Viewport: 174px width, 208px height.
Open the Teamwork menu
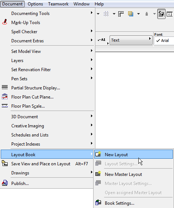click(x=58, y=4)
